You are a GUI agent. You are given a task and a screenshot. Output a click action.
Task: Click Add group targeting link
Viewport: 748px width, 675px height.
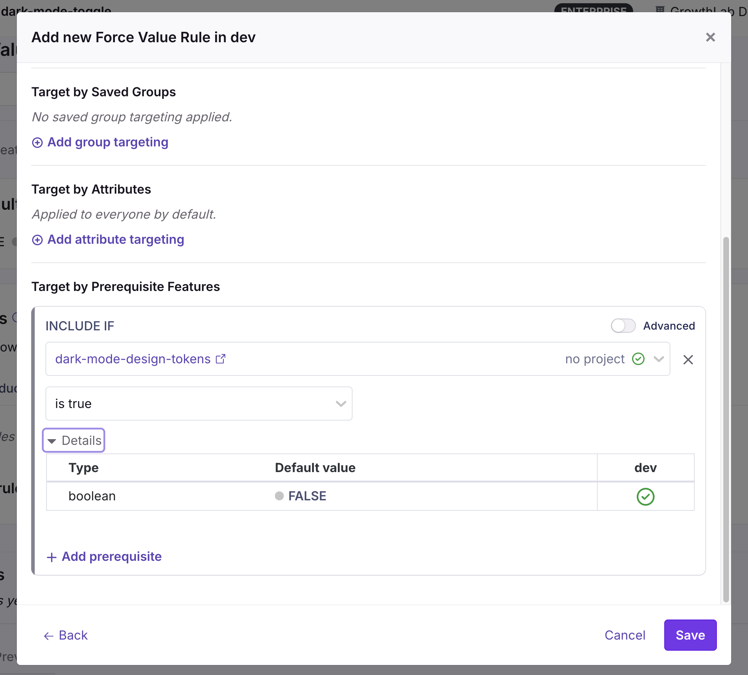(107, 142)
